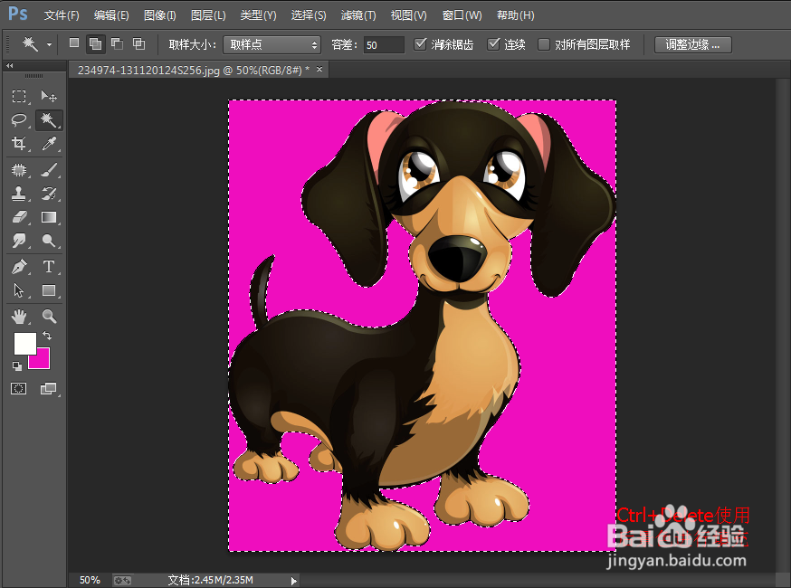Select the Hand tool
Screen dimensions: 791x588
(19, 317)
